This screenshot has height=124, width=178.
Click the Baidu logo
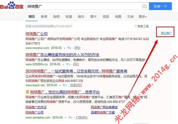tap(12, 6)
